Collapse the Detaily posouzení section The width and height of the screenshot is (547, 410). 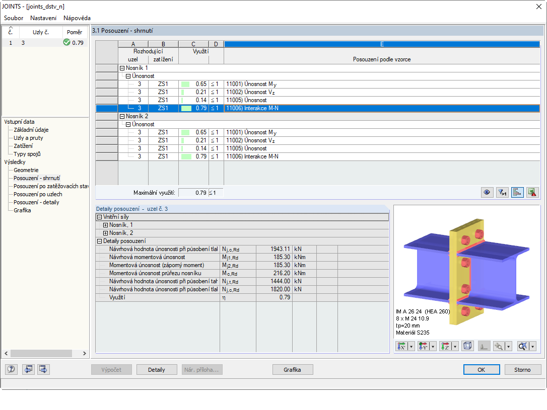click(99, 241)
